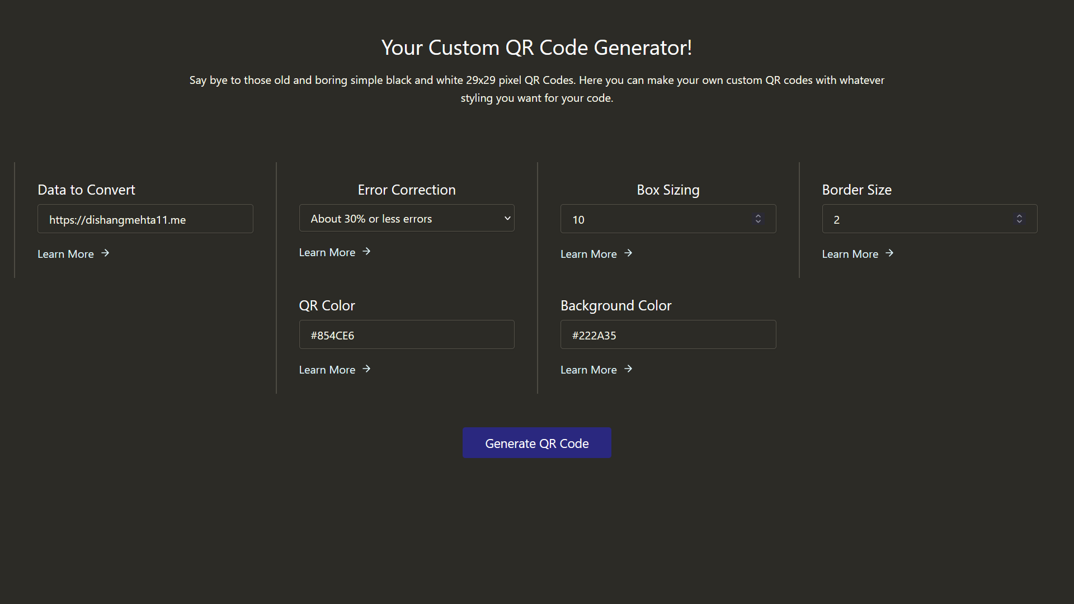Click into the Box Sizing number field

click(x=654, y=219)
